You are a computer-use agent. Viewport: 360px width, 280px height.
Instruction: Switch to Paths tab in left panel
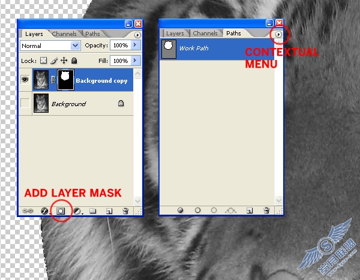tap(92, 34)
